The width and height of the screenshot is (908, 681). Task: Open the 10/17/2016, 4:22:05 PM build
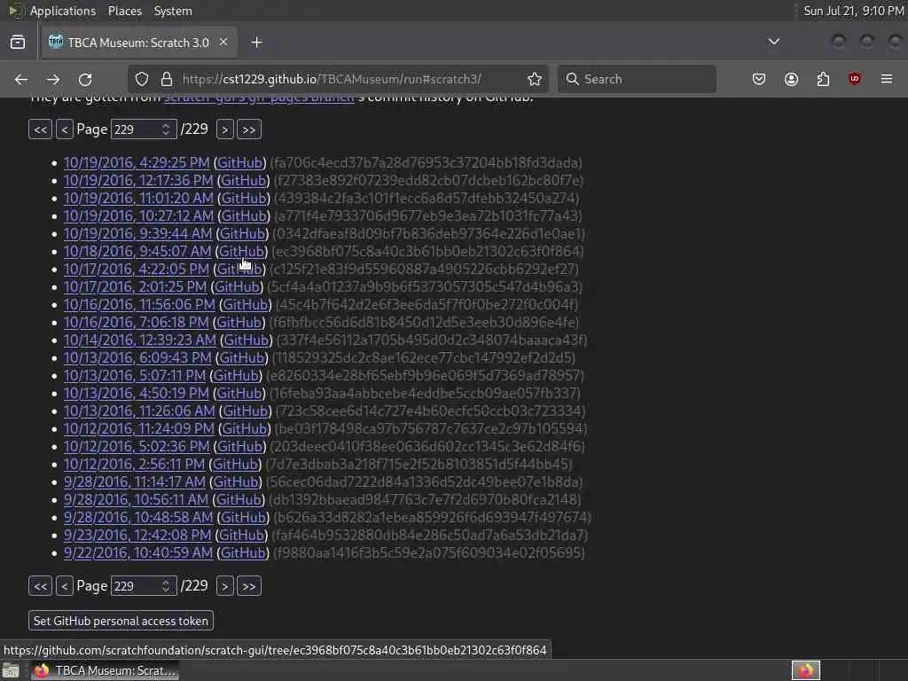(136, 270)
